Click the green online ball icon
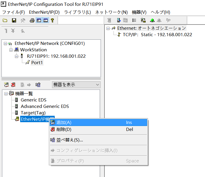The height and width of the screenshot is (177, 205). (x=152, y=20)
